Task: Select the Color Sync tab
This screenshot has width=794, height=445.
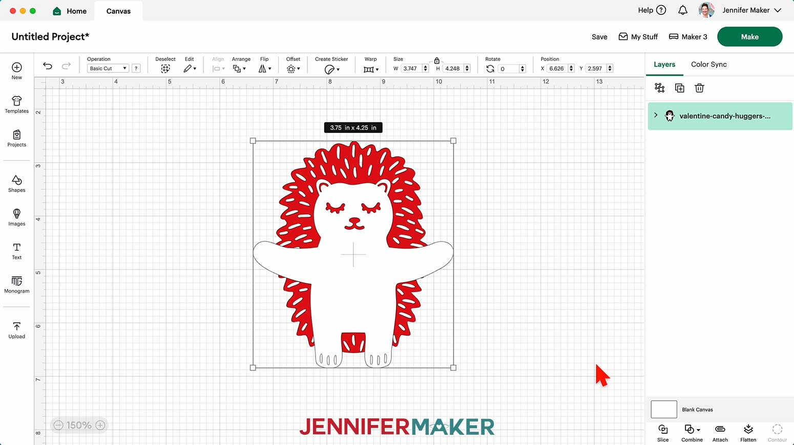Action: point(709,64)
